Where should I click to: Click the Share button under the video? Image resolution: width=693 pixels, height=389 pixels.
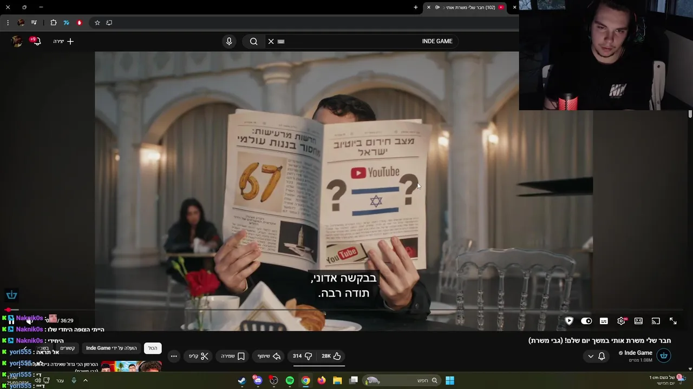pyautogui.click(x=269, y=356)
